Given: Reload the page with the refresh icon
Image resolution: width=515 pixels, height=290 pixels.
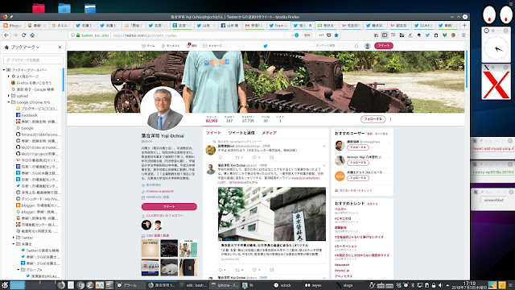Looking at the screenshot, I should click(23, 35).
